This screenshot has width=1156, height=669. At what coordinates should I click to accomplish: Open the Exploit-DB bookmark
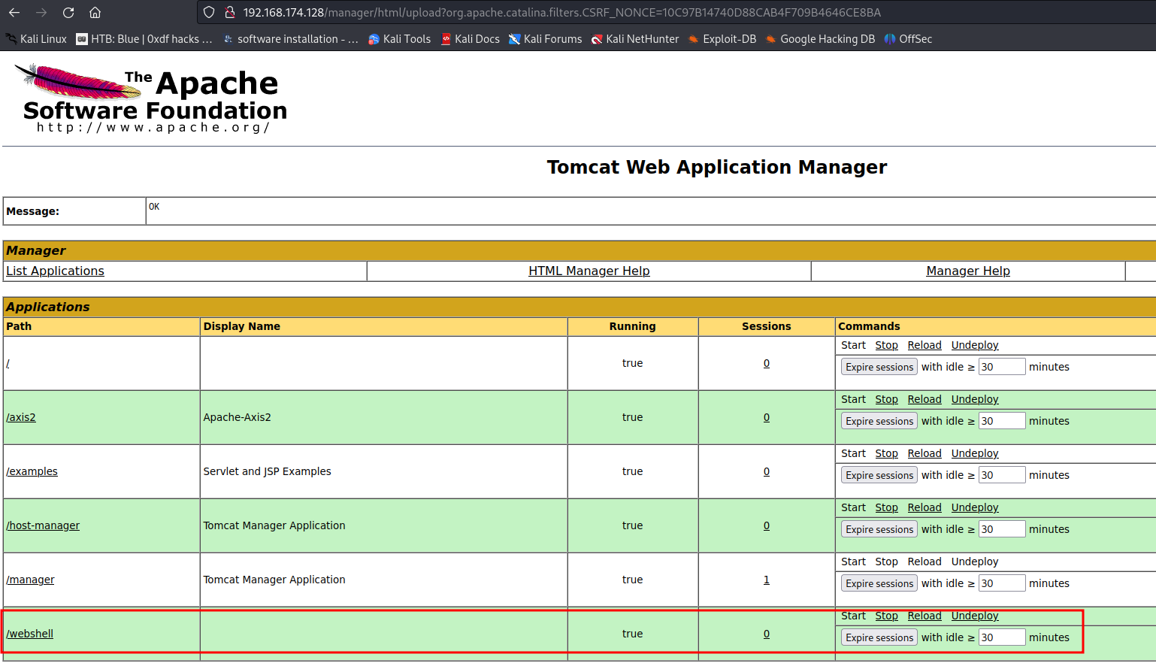(722, 39)
